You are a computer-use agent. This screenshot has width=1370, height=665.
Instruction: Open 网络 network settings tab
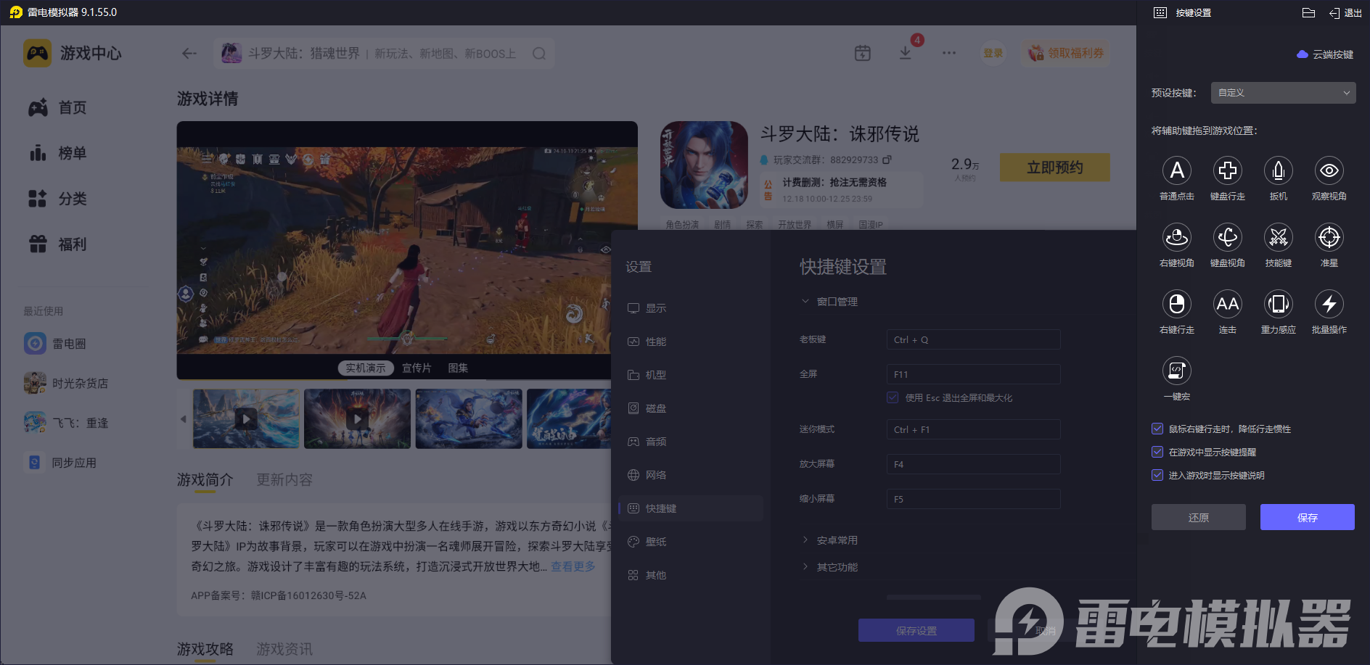point(691,475)
